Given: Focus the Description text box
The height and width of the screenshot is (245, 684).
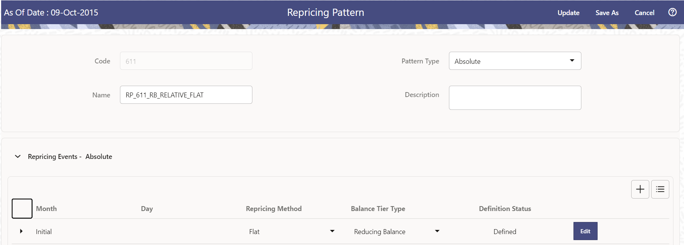Looking at the screenshot, I should pos(515,98).
